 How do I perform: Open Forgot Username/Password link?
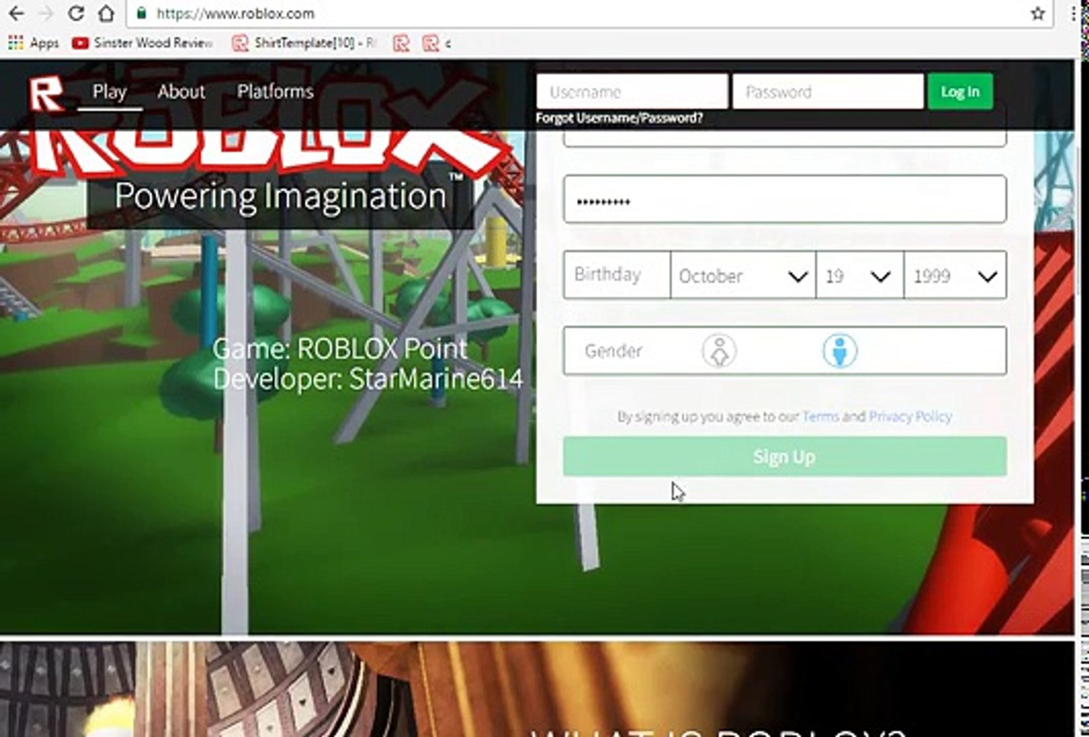(619, 118)
